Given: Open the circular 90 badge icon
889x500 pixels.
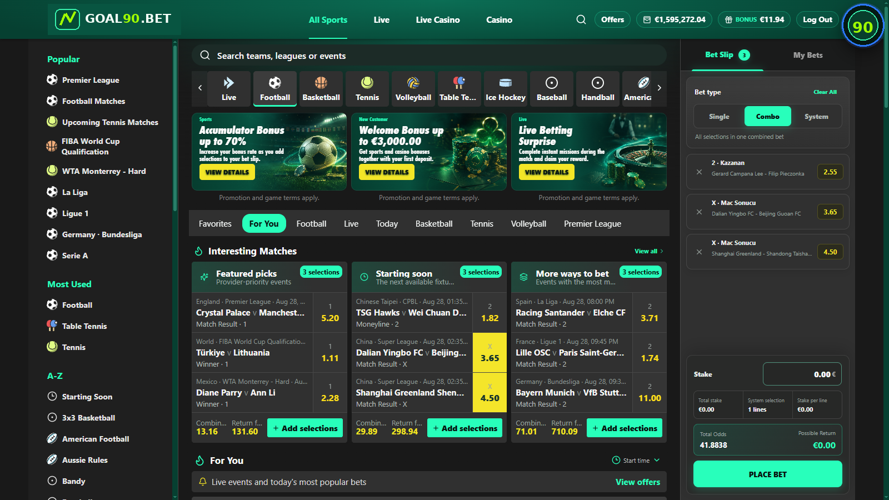Looking at the screenshot, I should click(x=862, y=26).
